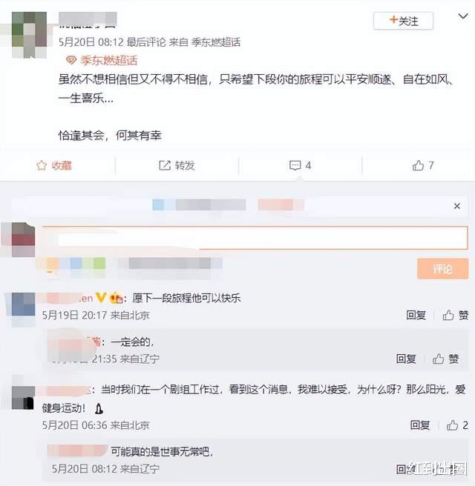This screenshot has width=475, height=486.
Task: Open the 季东燃超话 super topic link
Action: click(x=102, y=60)
